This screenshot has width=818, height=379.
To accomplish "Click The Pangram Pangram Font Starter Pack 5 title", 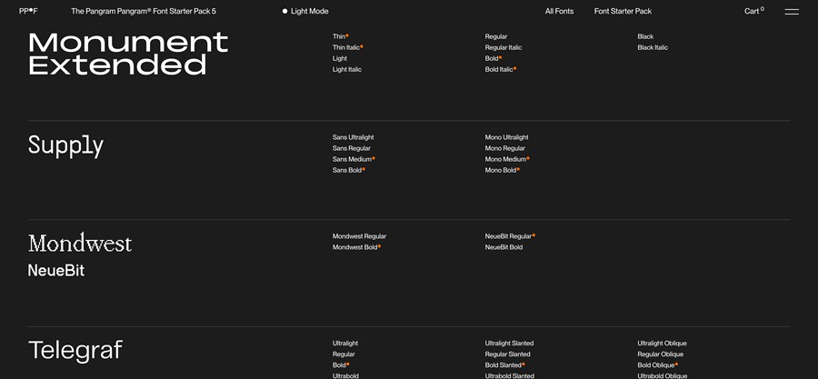I will [x=144, y=11].
